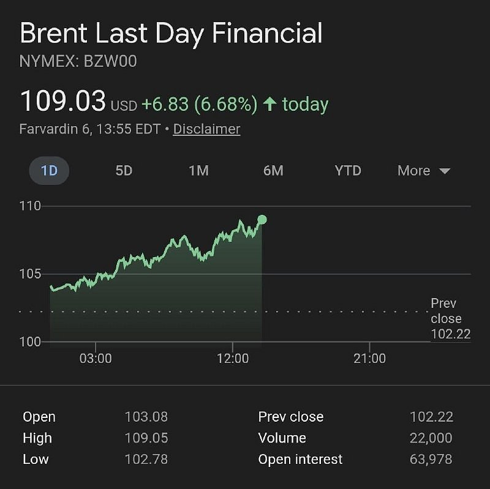Click the green up arrow icon

coord(270,104)
